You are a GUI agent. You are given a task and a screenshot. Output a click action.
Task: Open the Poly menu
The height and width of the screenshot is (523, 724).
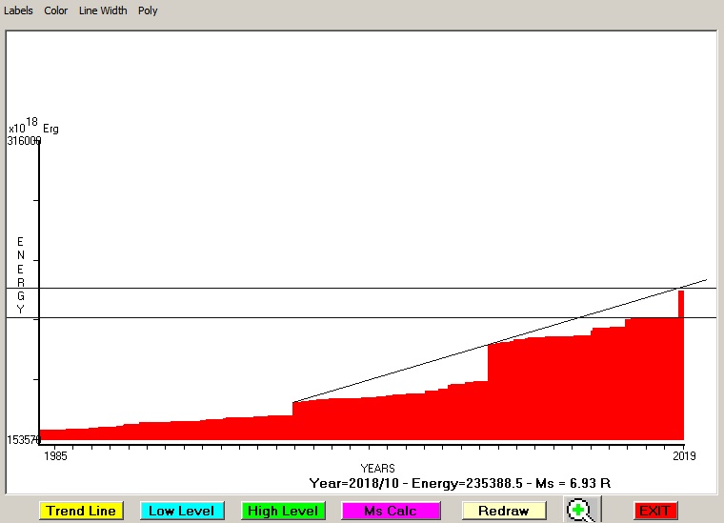(x=148, y=10)
